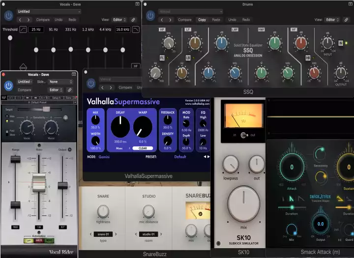This screenshot has width=354, height=258.
Task: Select high-cut filter shape icon after 16.0 kHz
Action: pyautogui.click(x=136, y=29)
